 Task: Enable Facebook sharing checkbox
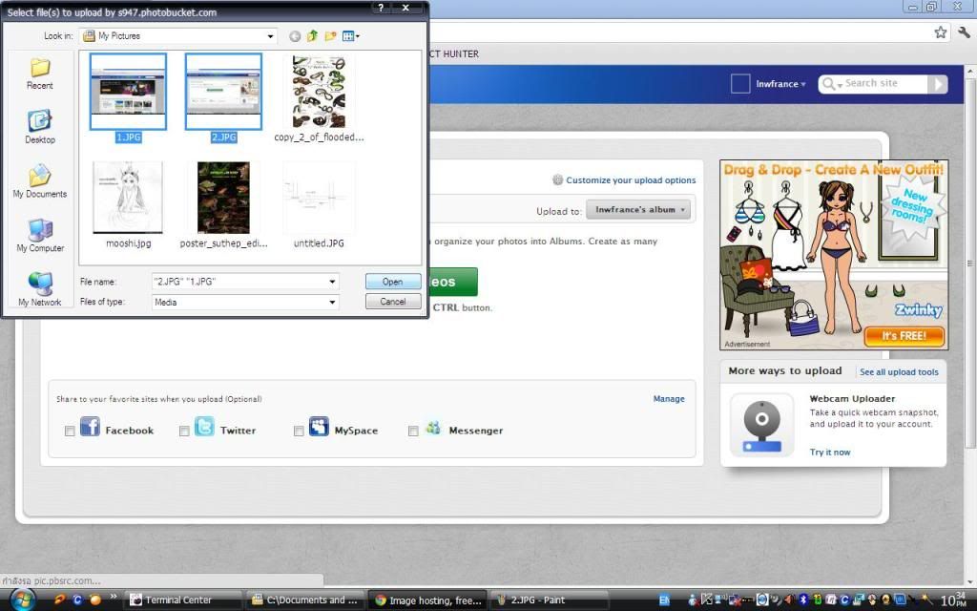70,432
